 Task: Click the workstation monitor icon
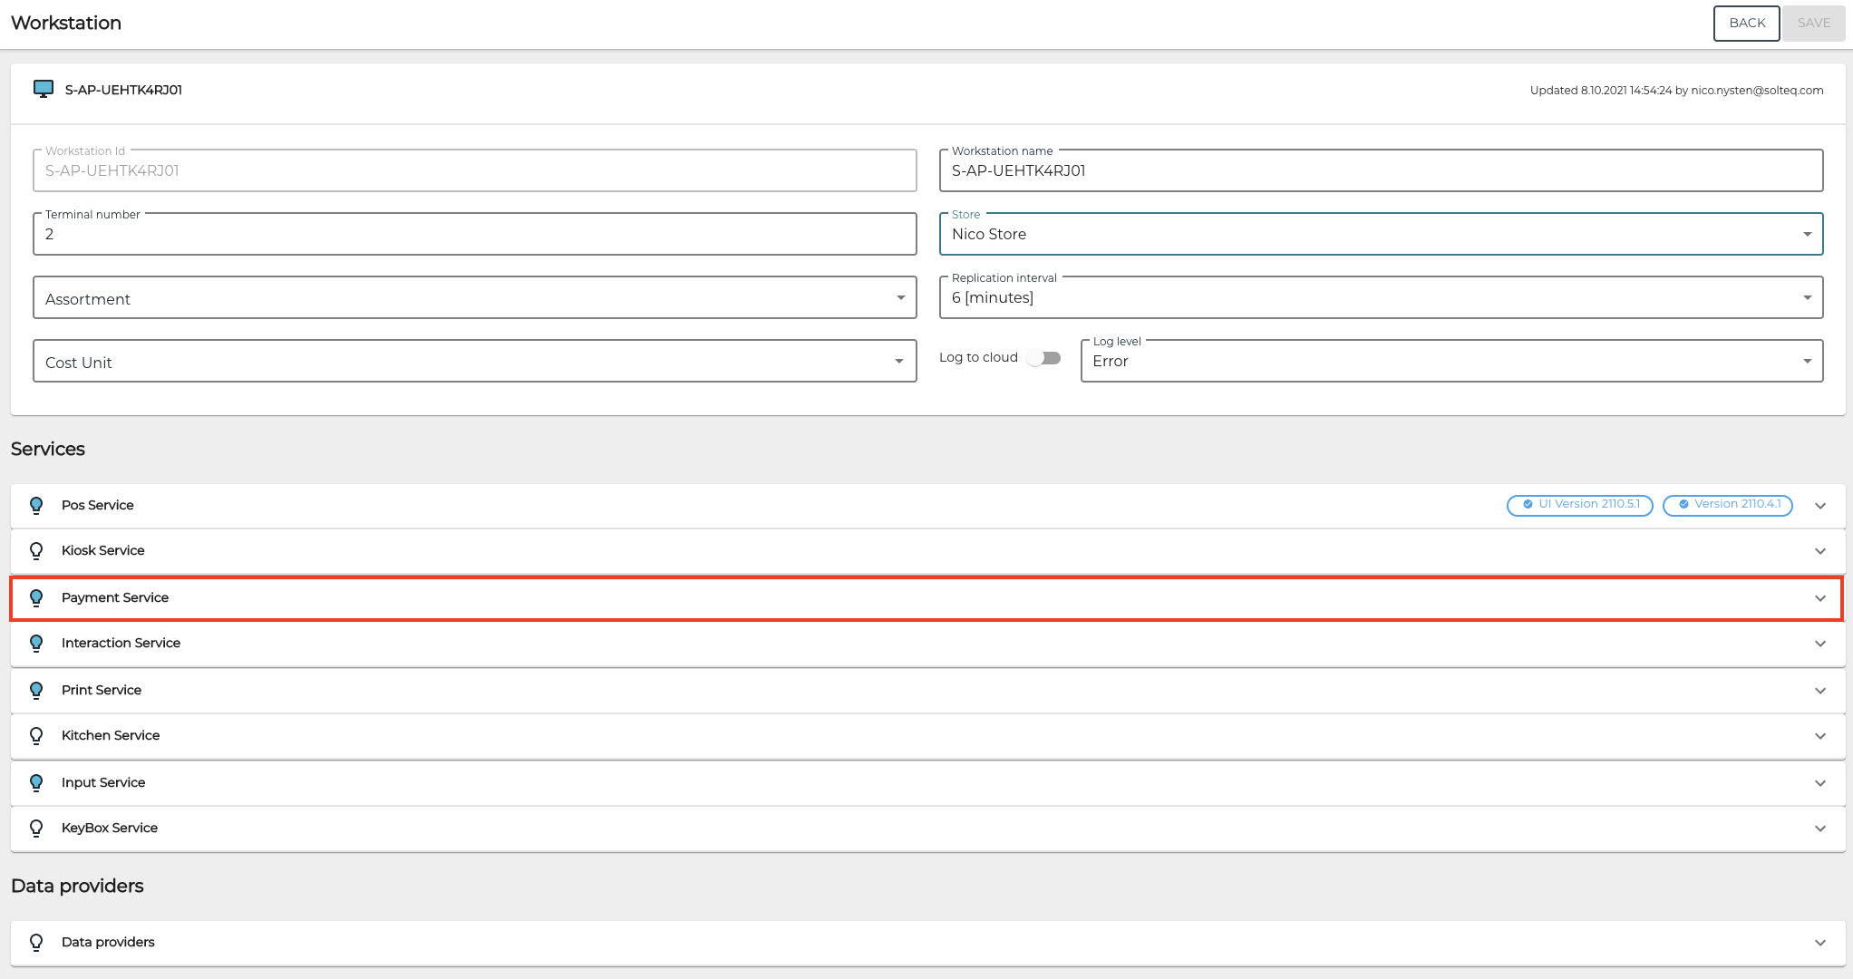[x=43, y=89]
